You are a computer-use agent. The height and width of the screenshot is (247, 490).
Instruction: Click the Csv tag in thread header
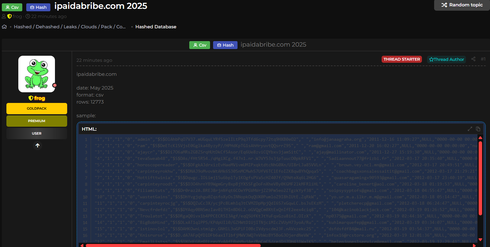pyautogui.click(x=200, y=45)
